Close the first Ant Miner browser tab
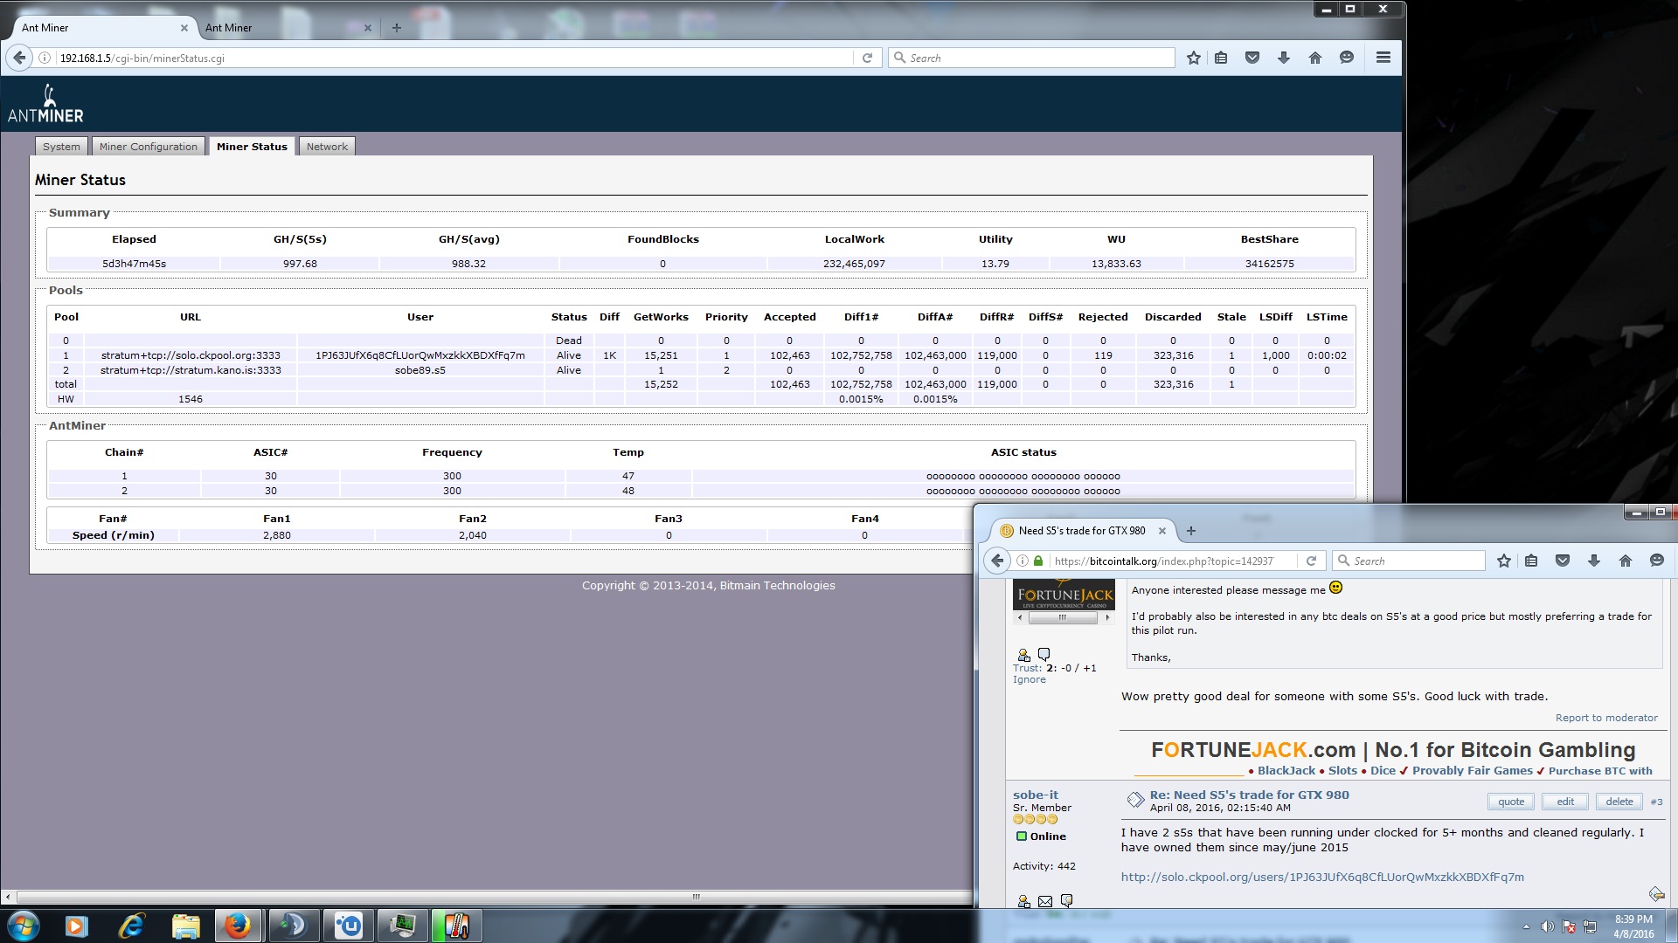Image resolution: width=1678 pixels, height=943 pixels. [184, 28]
